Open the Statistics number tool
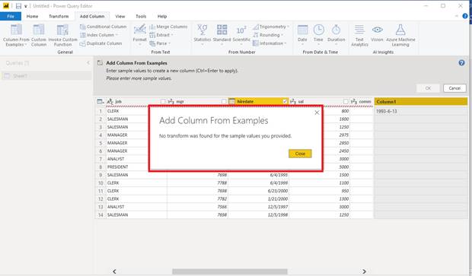 pyautogui.click(x=202, y=35)
